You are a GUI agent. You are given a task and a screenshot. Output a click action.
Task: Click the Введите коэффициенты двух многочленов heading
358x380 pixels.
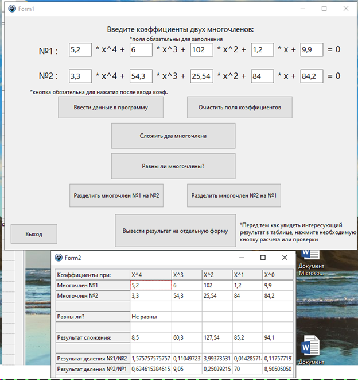(181, 29)
